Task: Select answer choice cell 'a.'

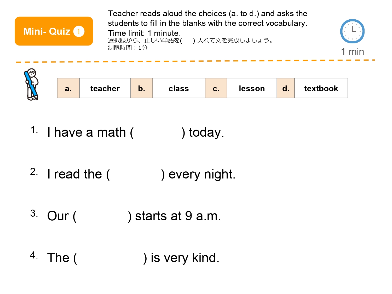Action: pos(68,88)
